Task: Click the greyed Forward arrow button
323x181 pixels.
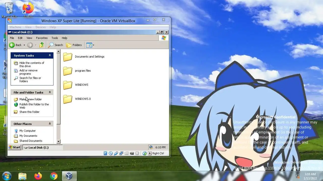Action: [x=30, y=45]
